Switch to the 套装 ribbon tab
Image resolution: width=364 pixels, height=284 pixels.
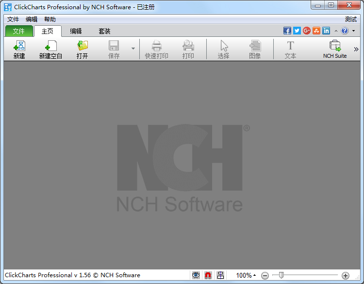click(x=104, y=31)
